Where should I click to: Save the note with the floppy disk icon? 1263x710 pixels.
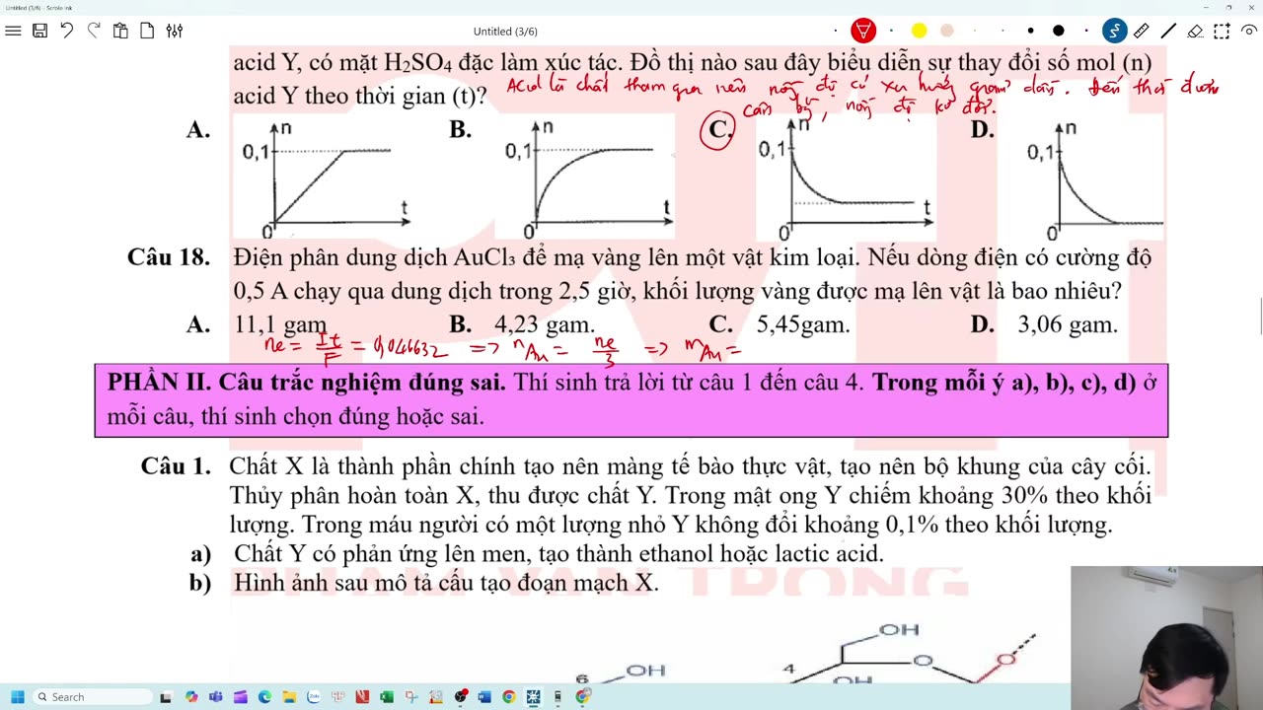(x=39, y=31)
